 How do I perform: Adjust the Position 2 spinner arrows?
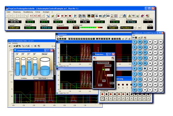[135, 28]
